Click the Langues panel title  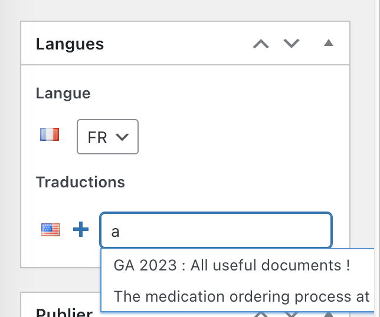pyautogui.click(x=70, y=44)
